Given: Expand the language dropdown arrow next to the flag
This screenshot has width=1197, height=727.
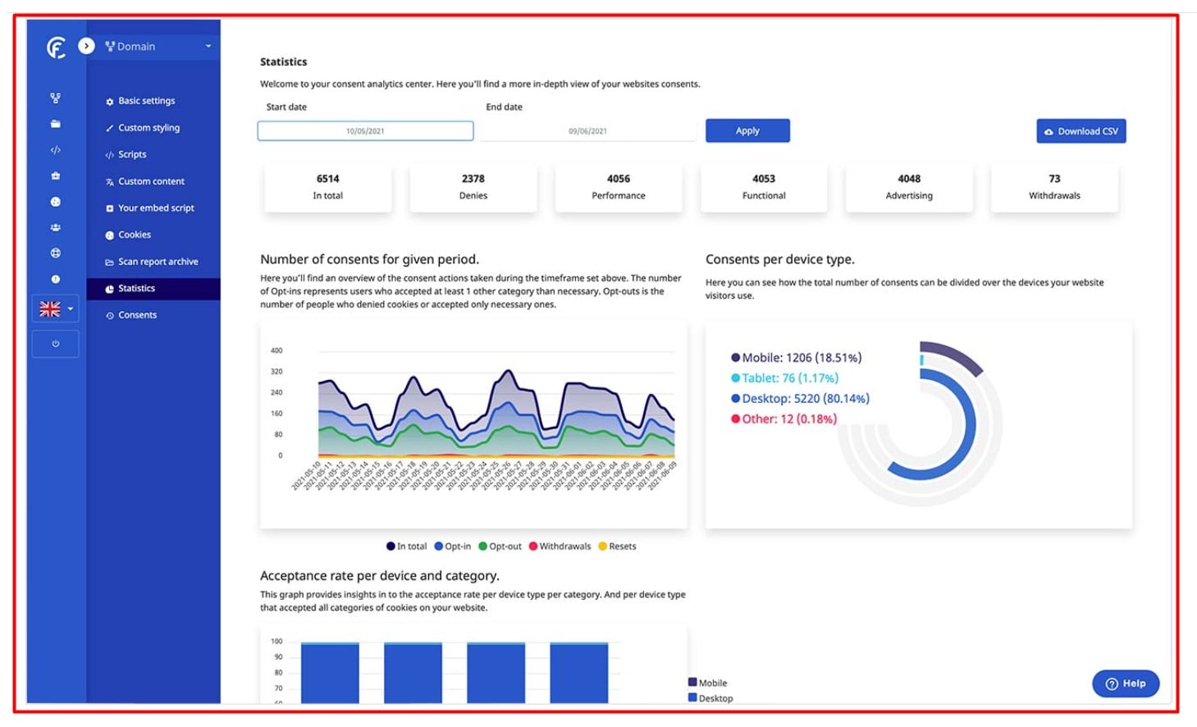Looking at the screenshot, I should (71, 309).
